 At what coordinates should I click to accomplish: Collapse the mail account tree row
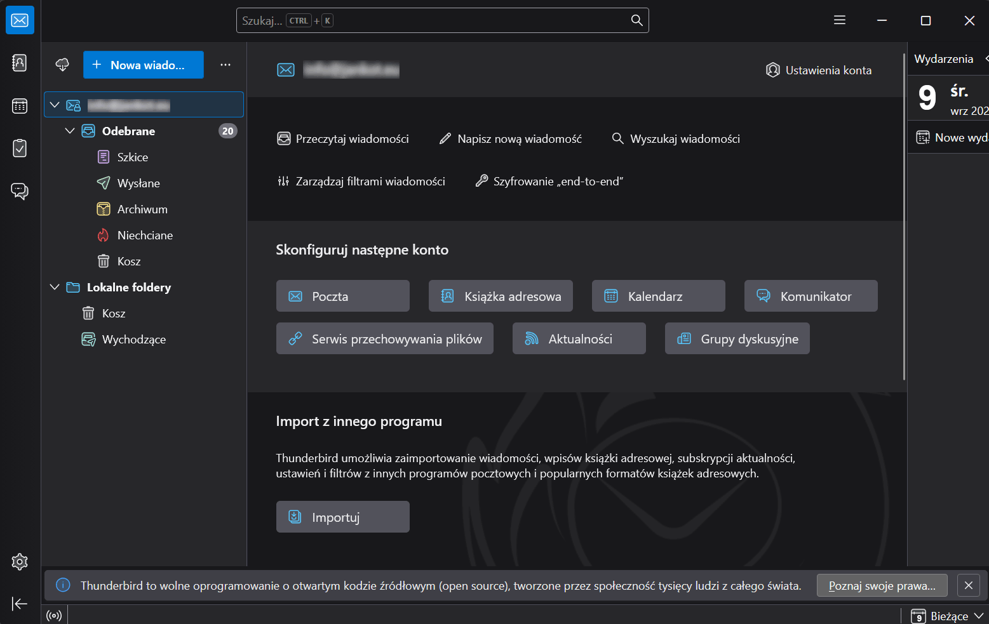coord(55,105)
